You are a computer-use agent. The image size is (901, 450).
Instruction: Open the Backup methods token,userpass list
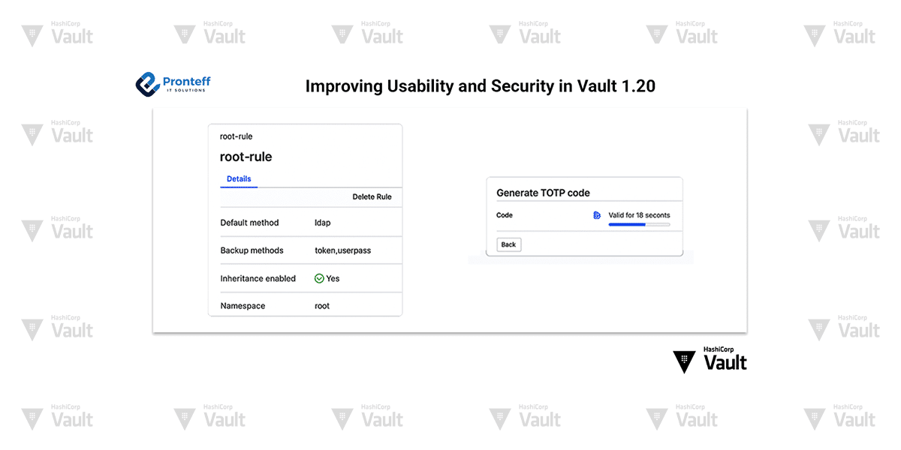[345, 250]
